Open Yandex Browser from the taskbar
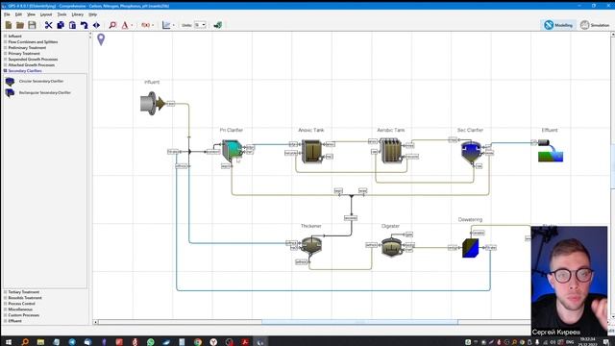This screenshot has height=346, width=615. click(x=213, y=342)
